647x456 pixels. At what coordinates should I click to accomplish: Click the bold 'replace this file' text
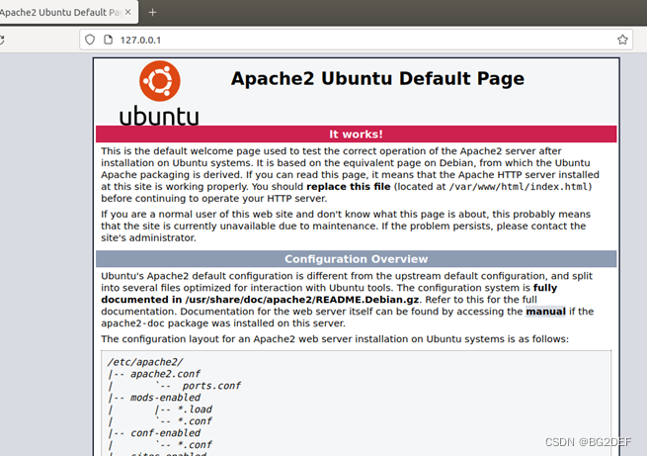pyautogui.click(x=349, y=187)
